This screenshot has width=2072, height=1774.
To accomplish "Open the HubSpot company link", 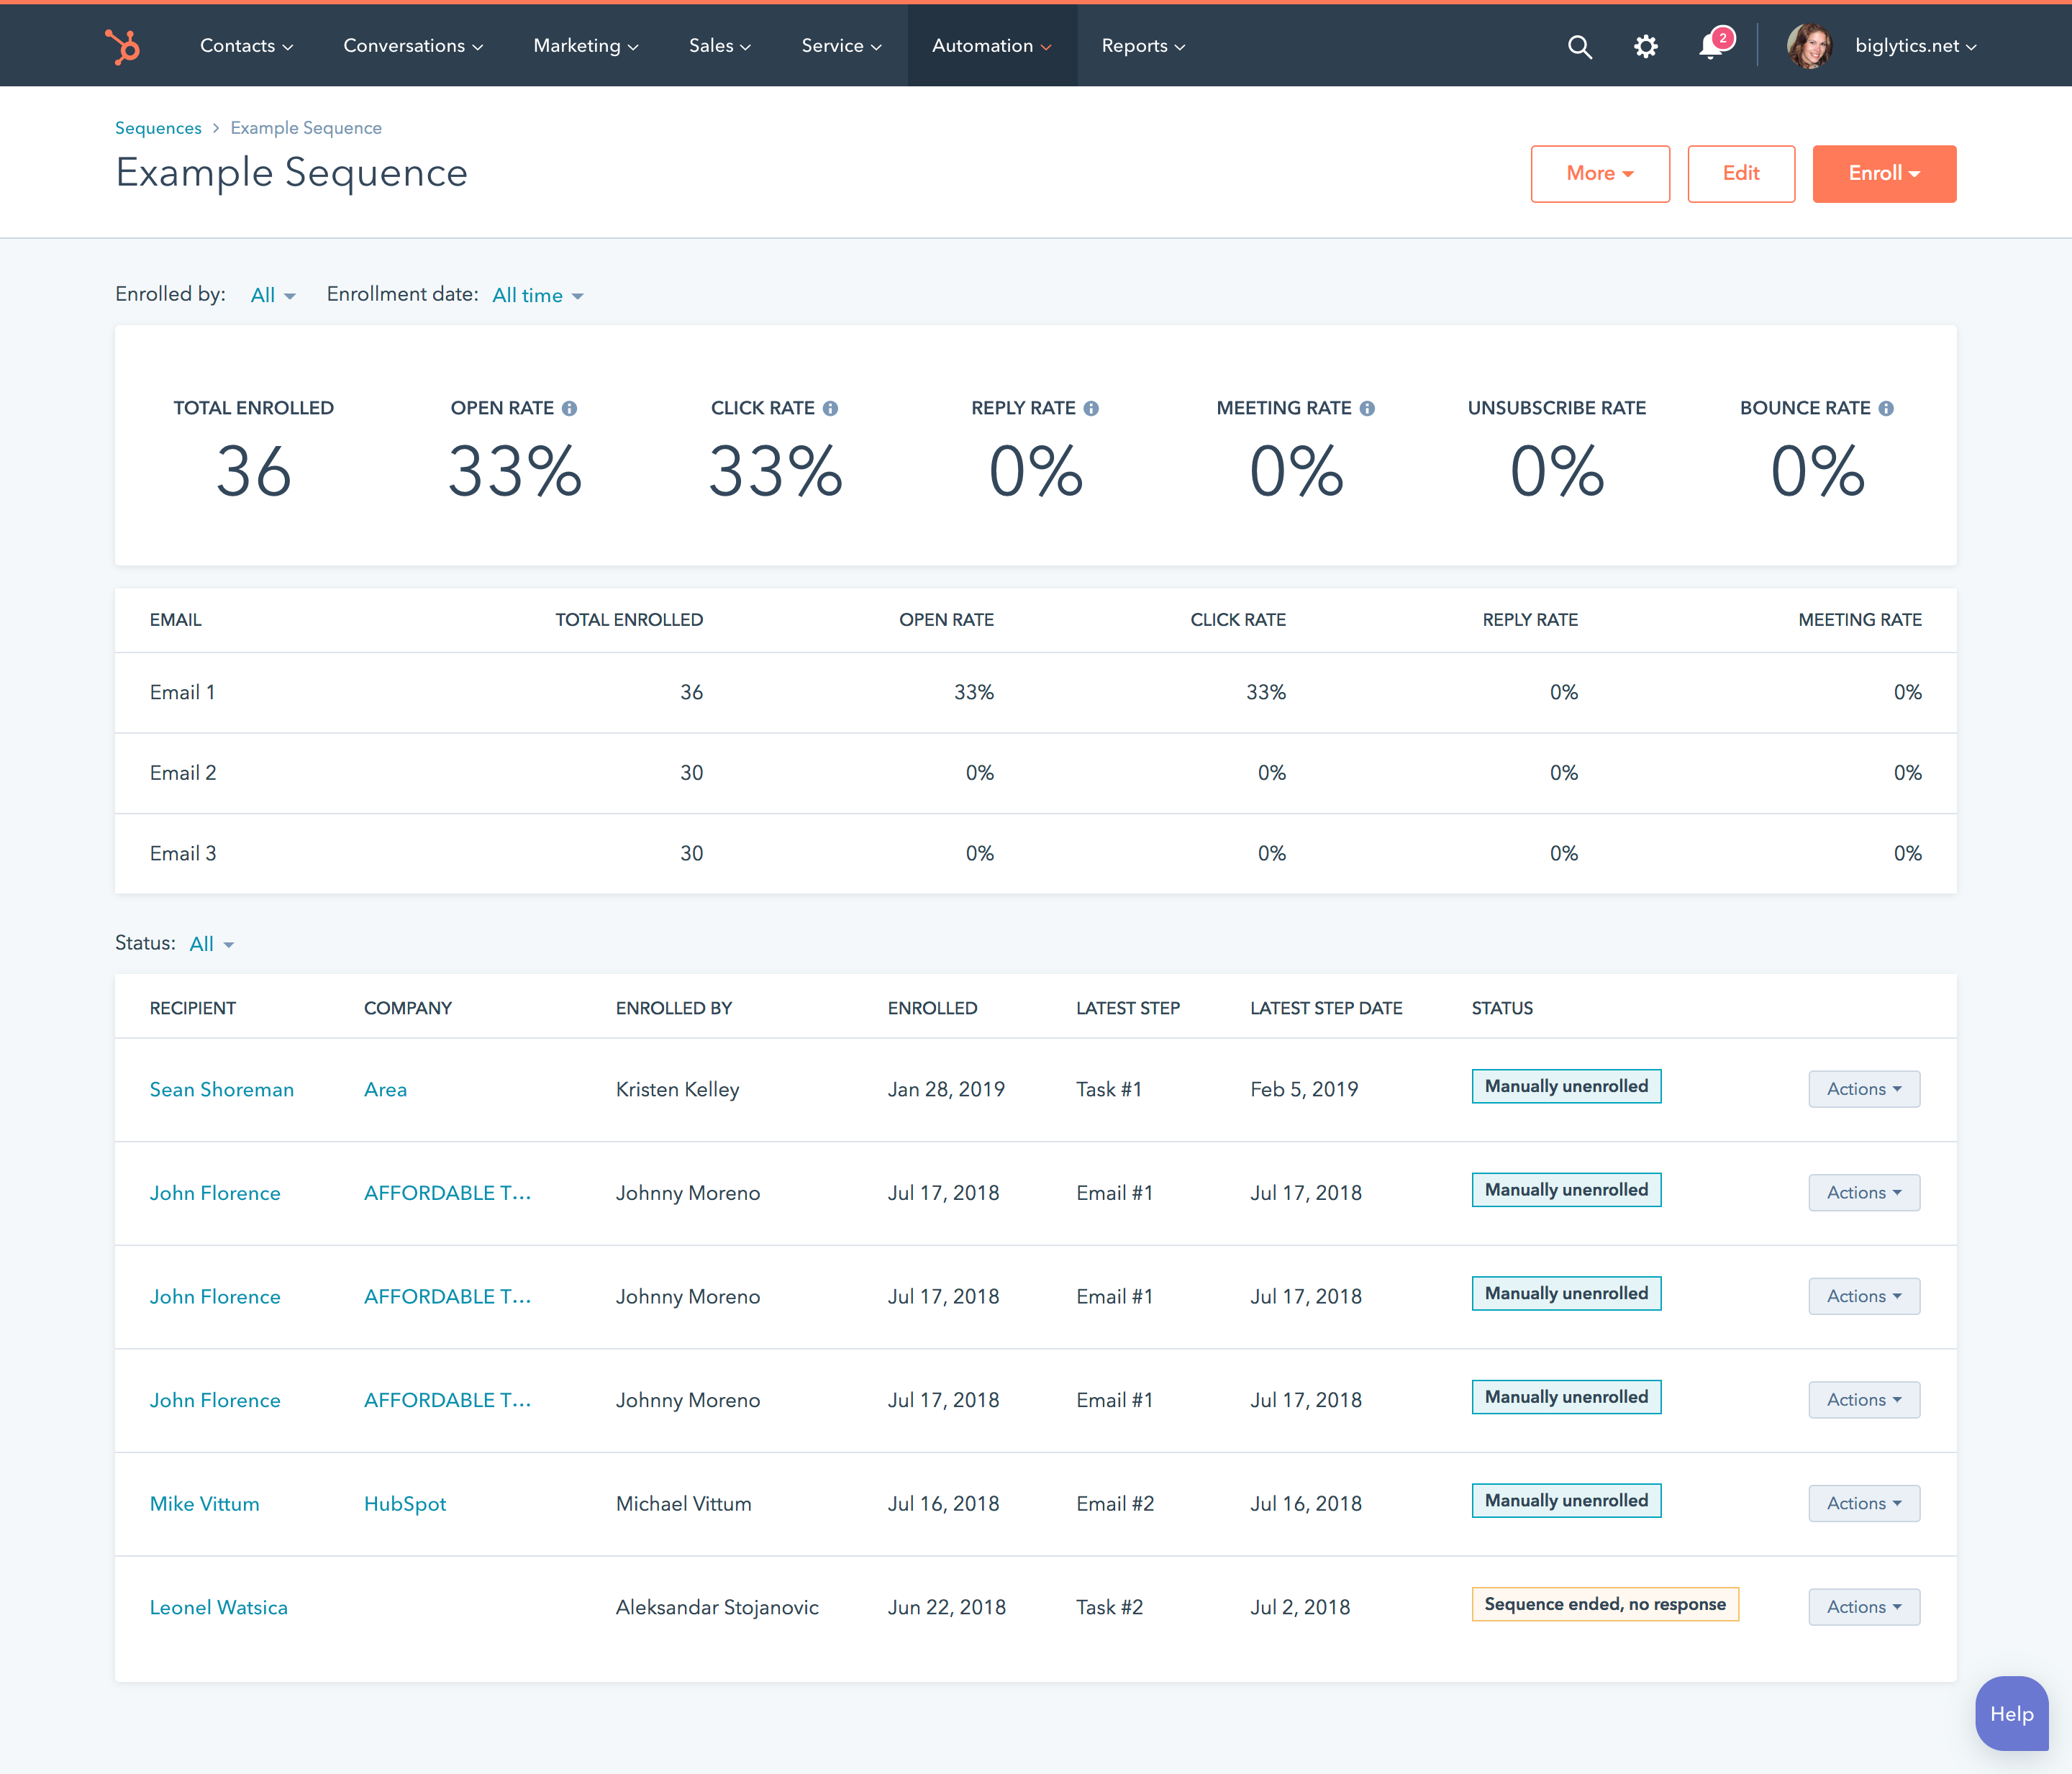I will 405,1503.
